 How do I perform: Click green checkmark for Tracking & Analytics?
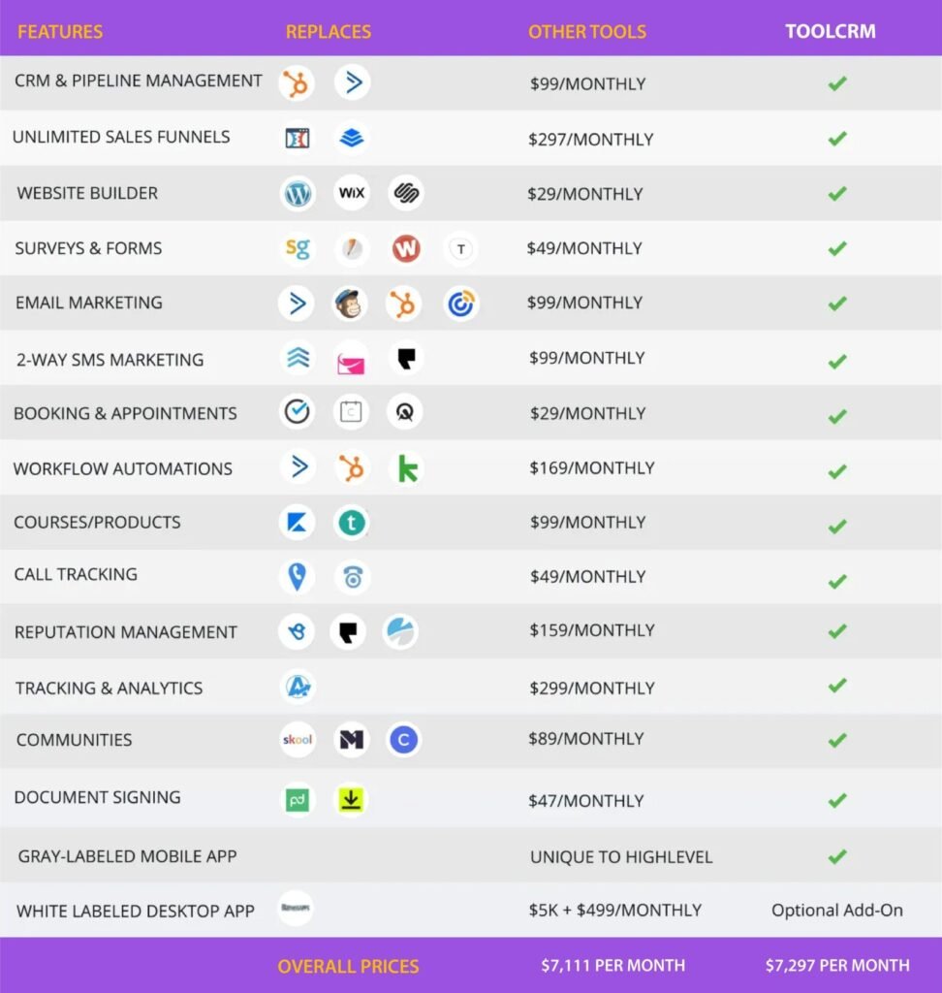837,686
